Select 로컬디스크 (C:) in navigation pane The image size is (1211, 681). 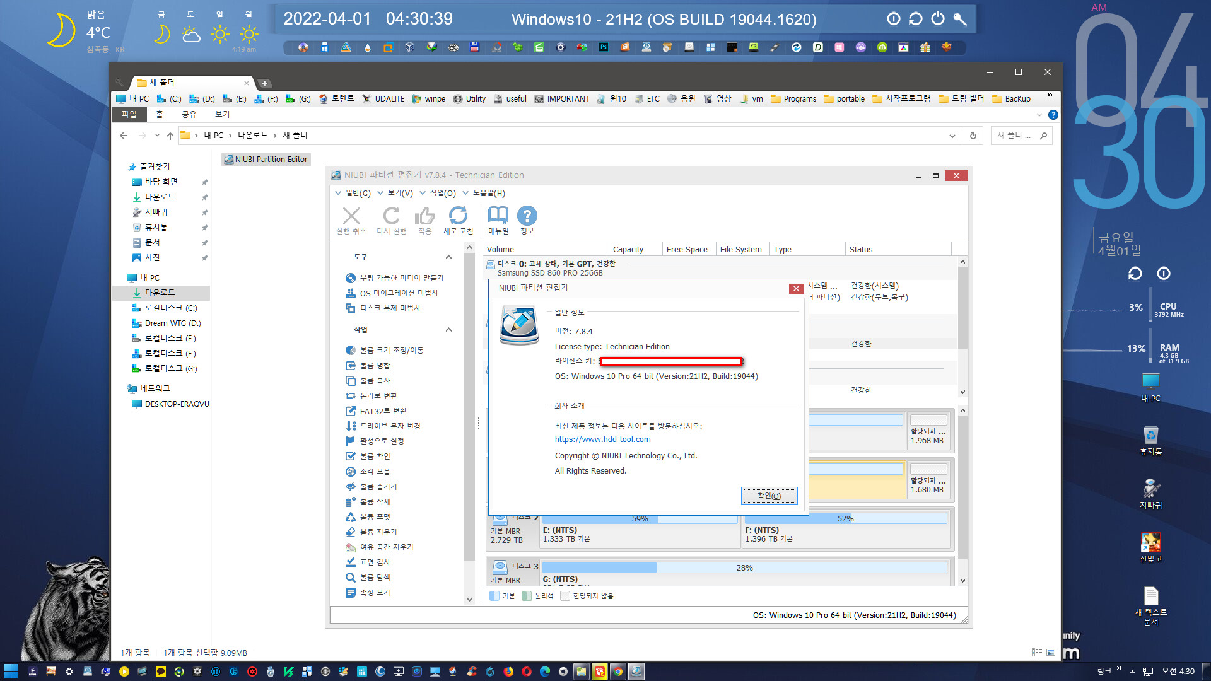164,308
